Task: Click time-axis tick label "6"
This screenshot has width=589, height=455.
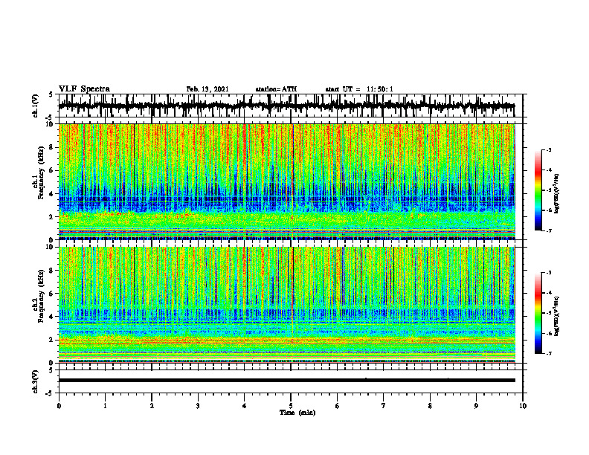Action: 338,406
